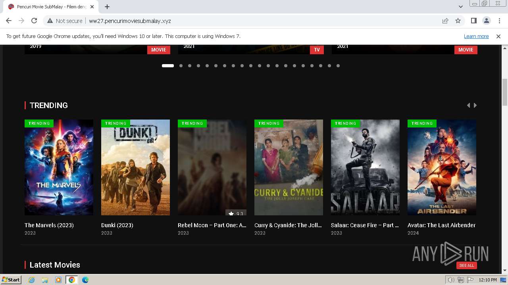This screenshot has width=508, height=285.
Task: Click the TRENDING badge on Dunki
Action: click(x=115, y=123)
